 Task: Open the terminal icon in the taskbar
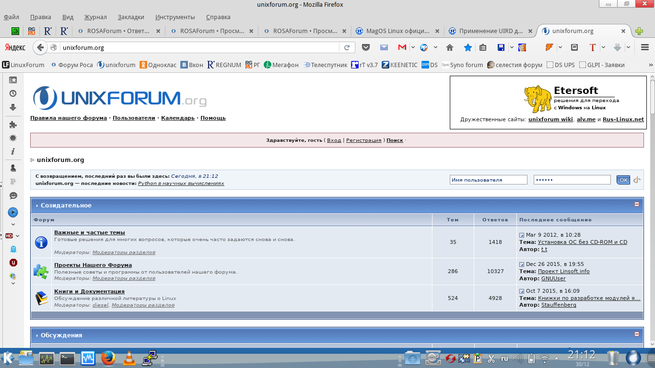(x=67, y=358)
